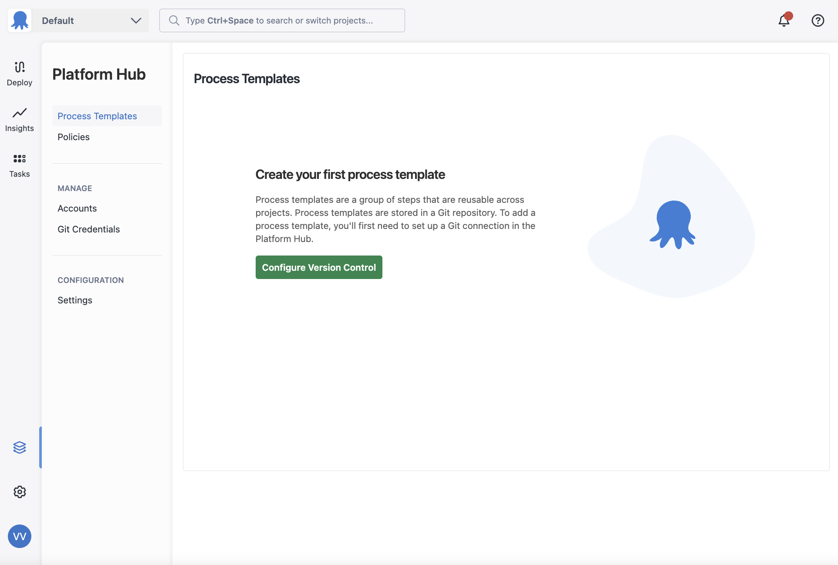Open the Insights chart icon

pos(20,113)
